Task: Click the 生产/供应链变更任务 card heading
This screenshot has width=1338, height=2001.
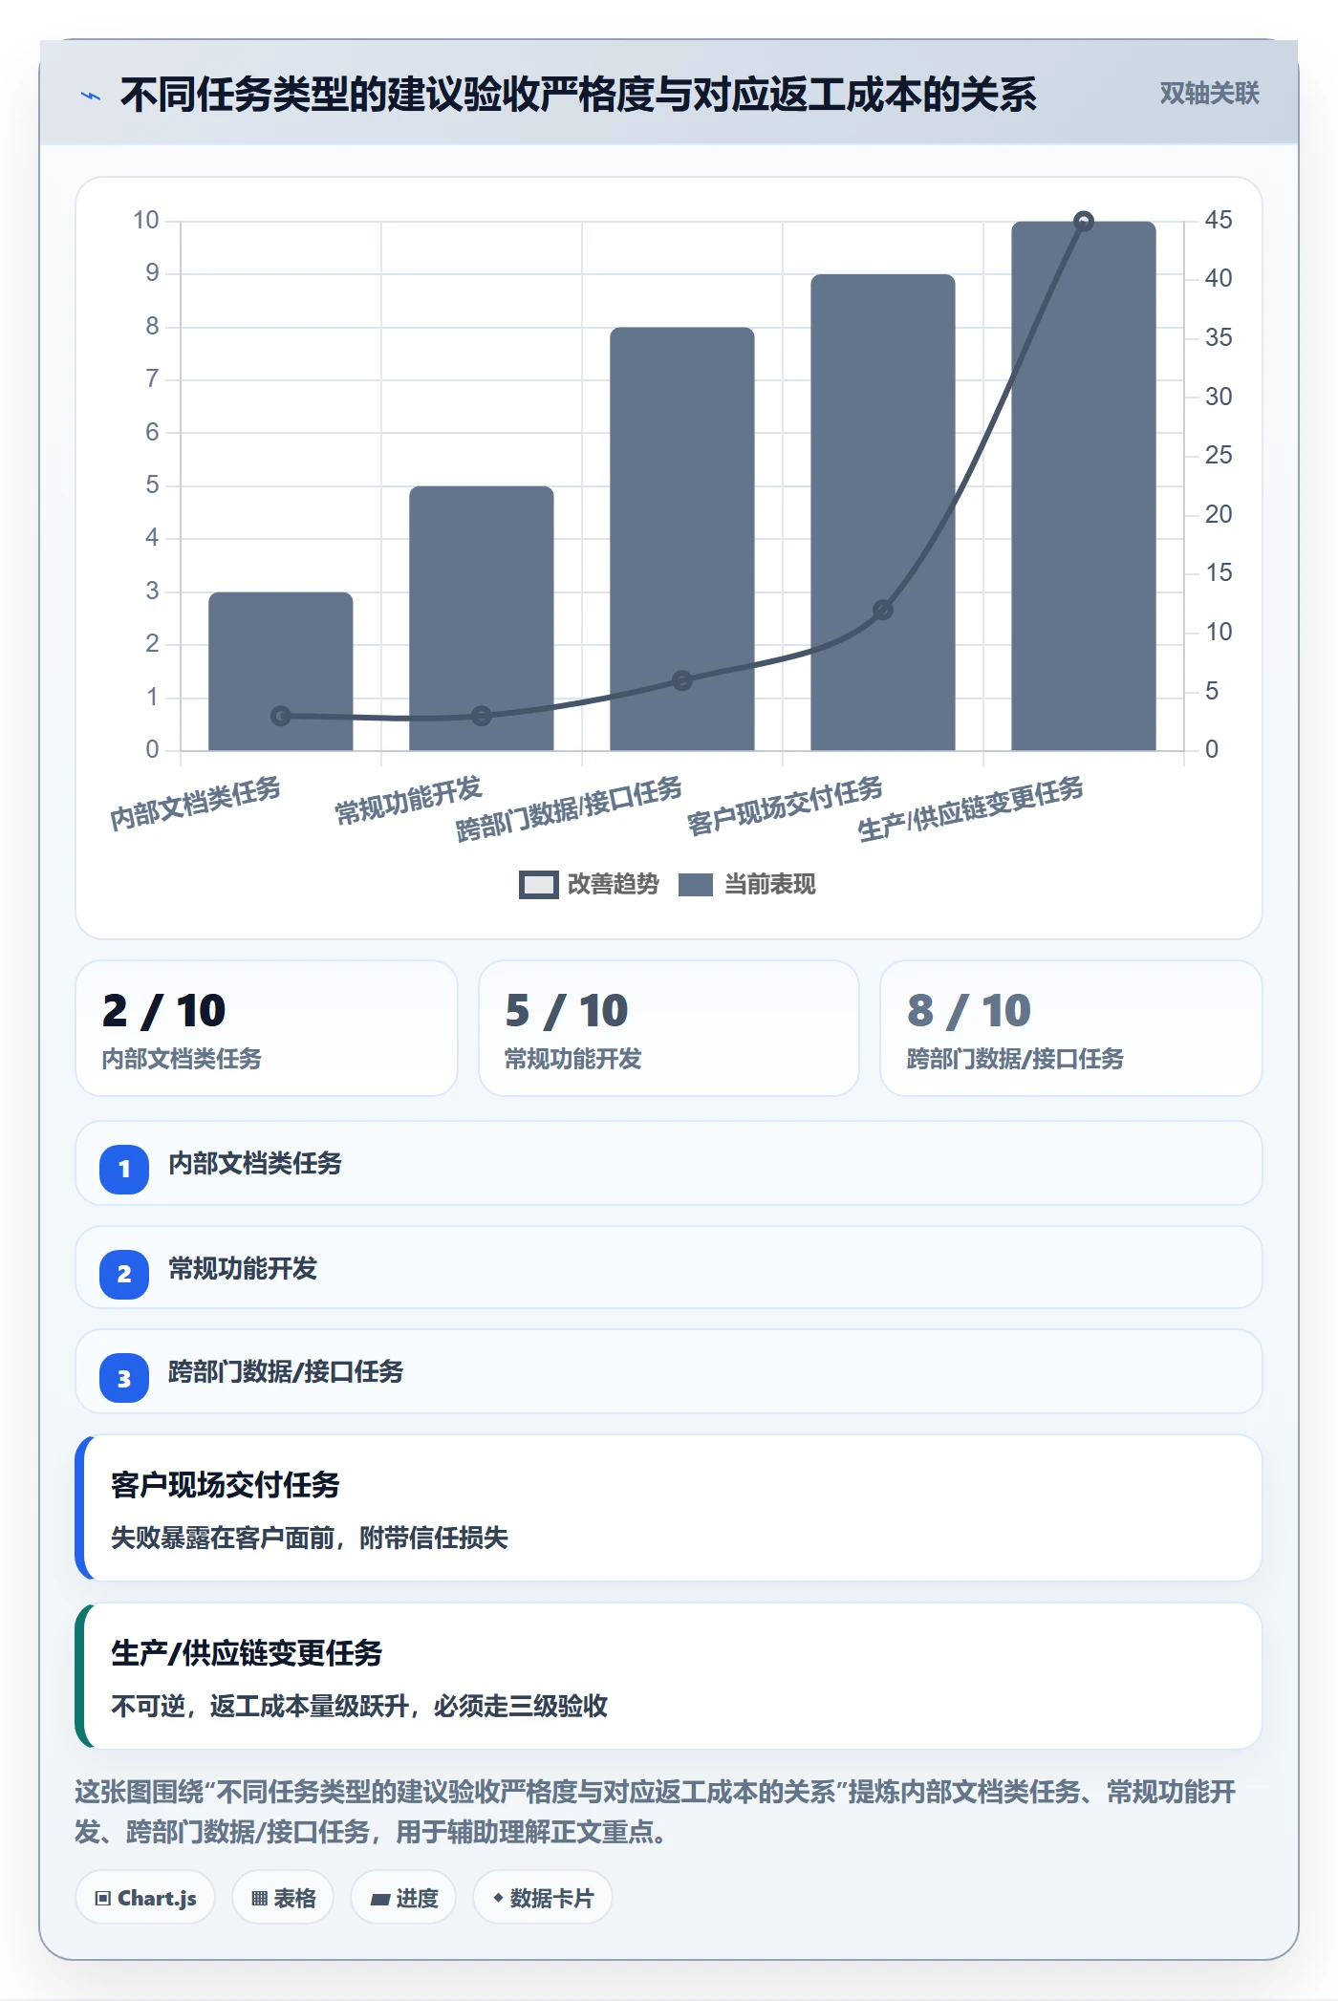Action: 247,1653
